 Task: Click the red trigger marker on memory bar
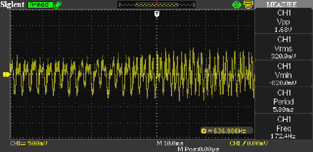[x=157, y=2]
